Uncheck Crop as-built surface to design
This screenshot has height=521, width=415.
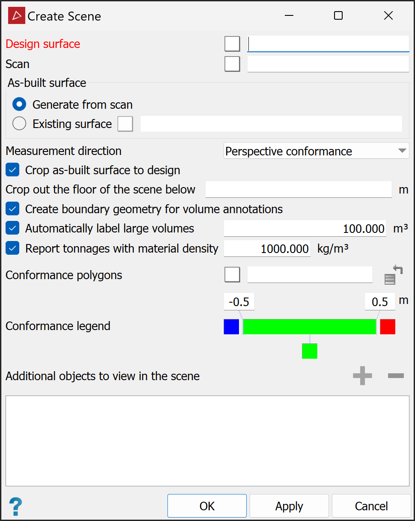[13, 170]
